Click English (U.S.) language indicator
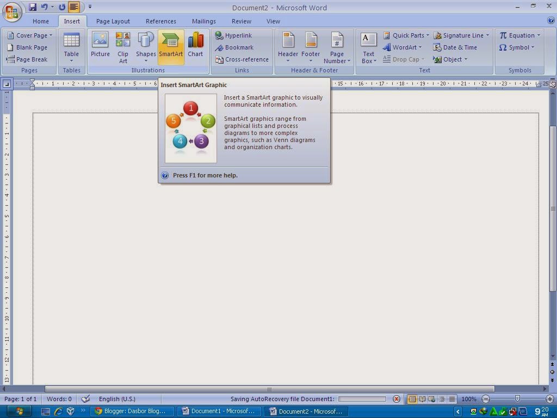 [117, 399]
